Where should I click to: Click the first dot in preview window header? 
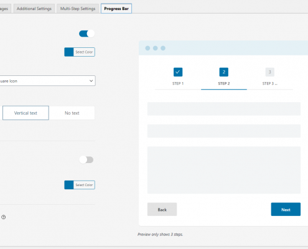click(147, 48)
